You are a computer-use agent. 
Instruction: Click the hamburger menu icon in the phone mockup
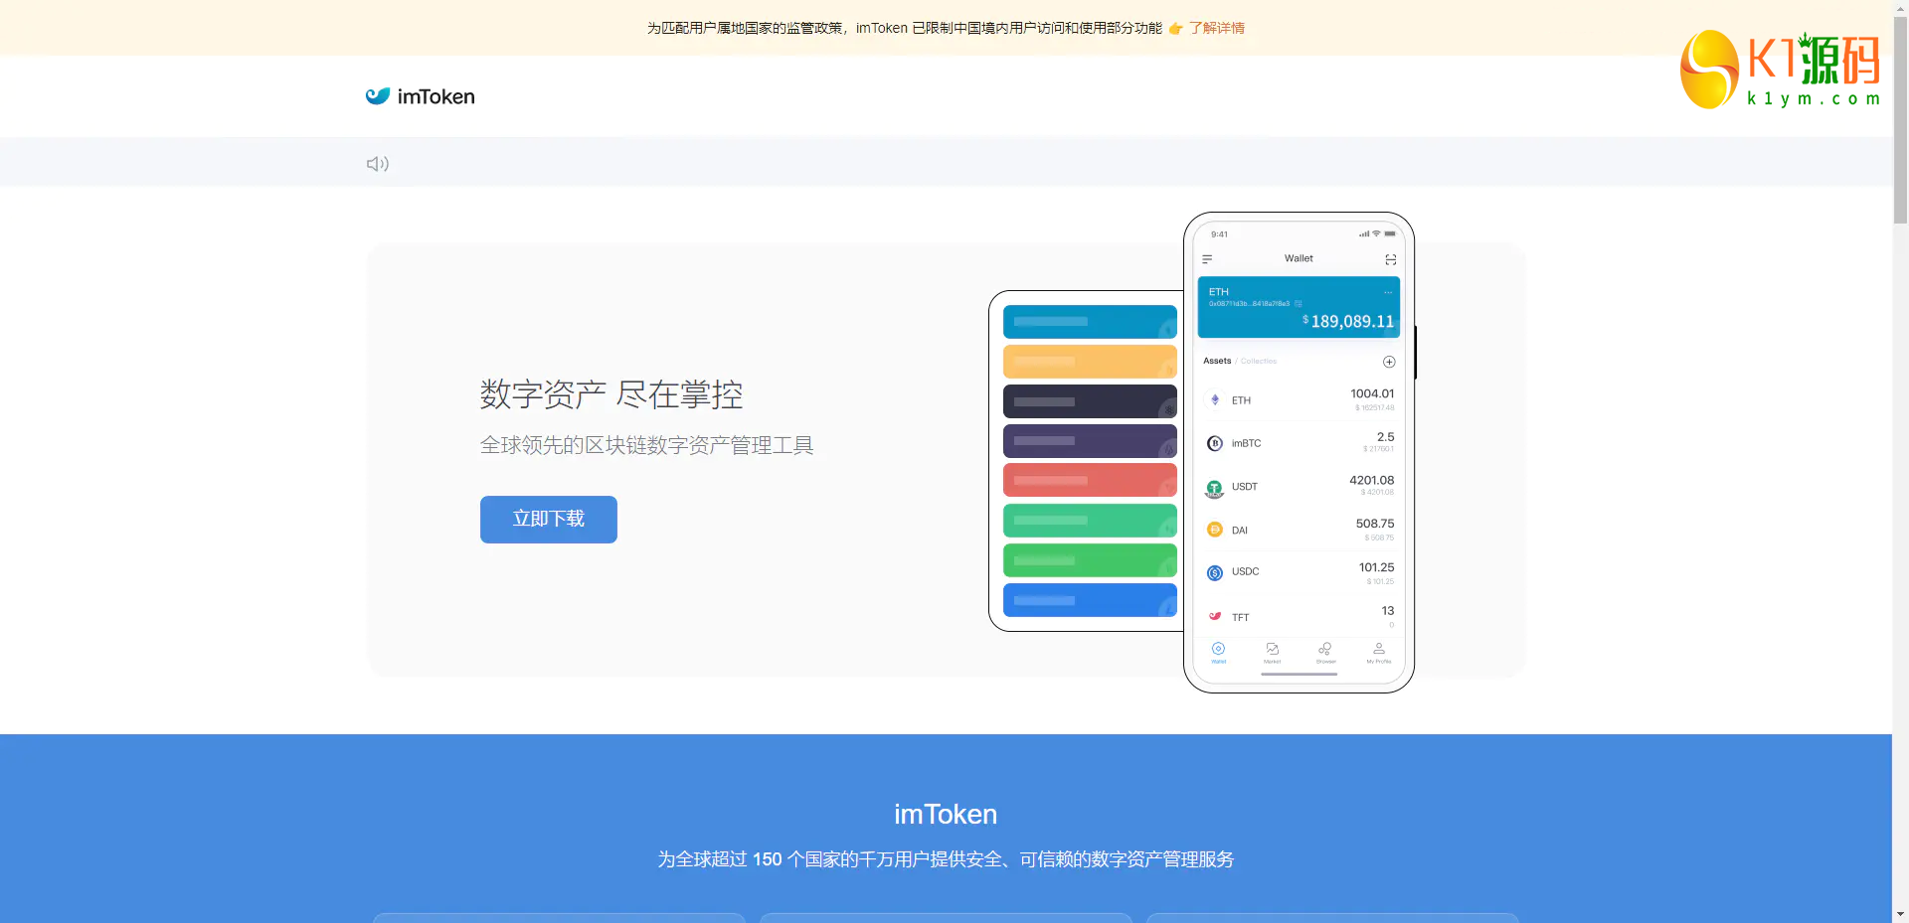(x=1207, y=259)
